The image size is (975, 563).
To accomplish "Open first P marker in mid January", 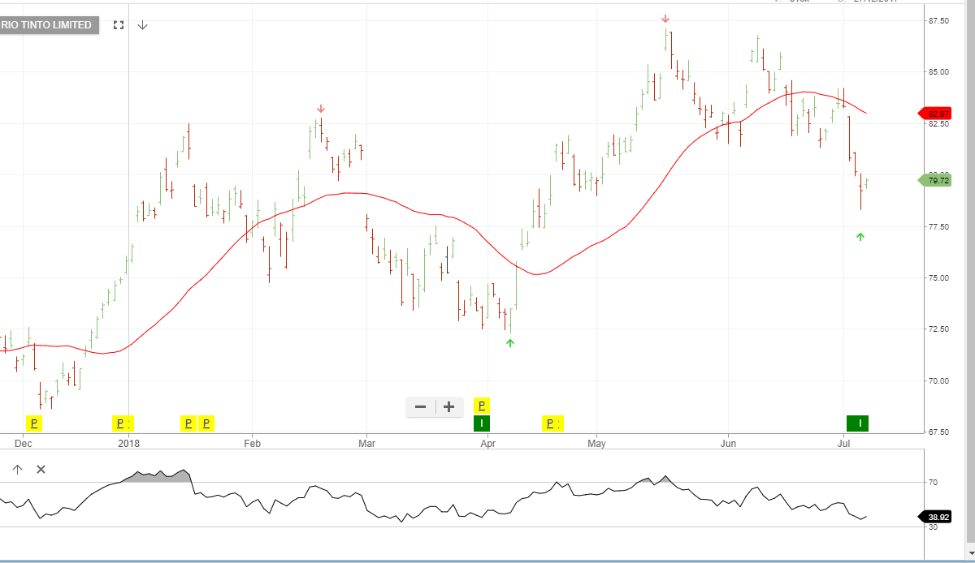I will coord(188,423).
